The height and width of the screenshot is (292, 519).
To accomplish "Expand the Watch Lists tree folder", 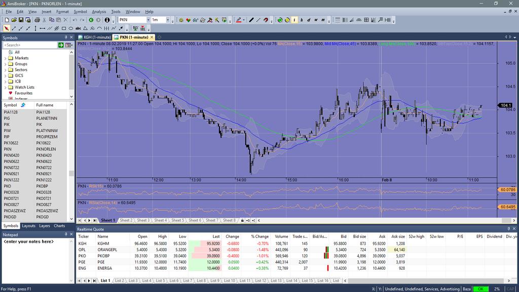I will [x=5, y=87].
